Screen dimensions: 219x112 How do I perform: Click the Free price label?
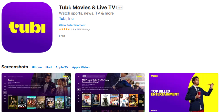coord(62,36)
